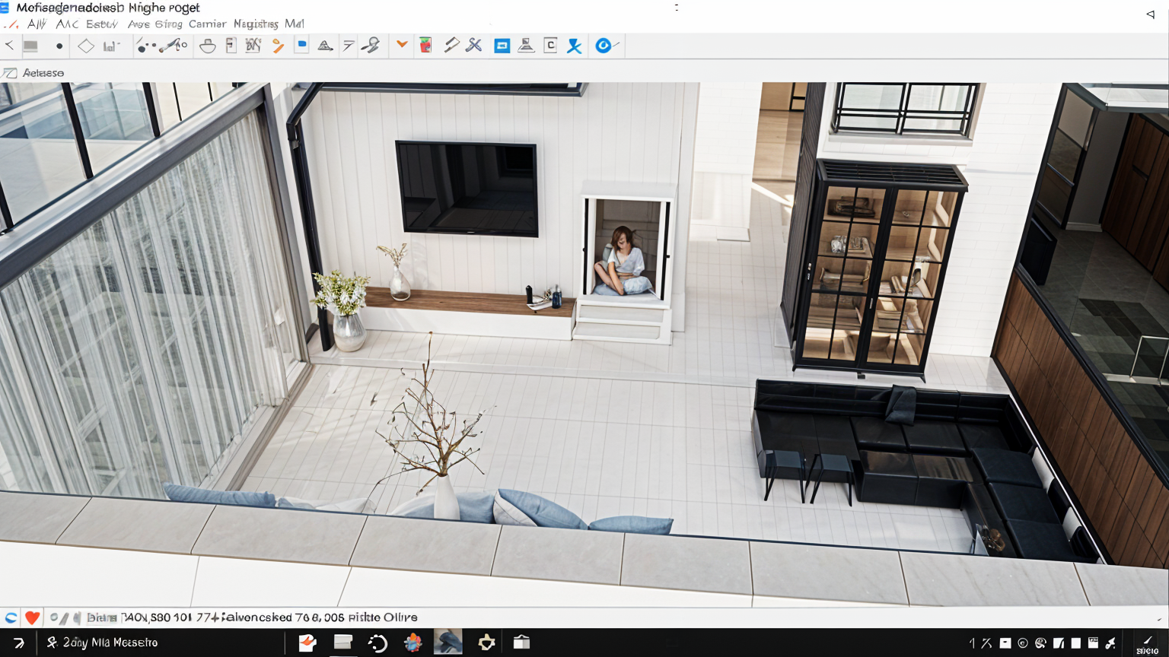
Task: Click the back arrow at toolbar start
Action: [10, 46]
